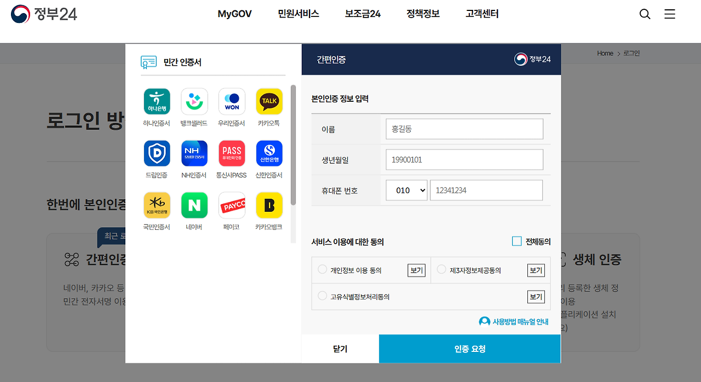The width and height of the screenshot is (701, 382).
Task: Select the 개인정보 이용 동의 radio
Action: (322, 269)
